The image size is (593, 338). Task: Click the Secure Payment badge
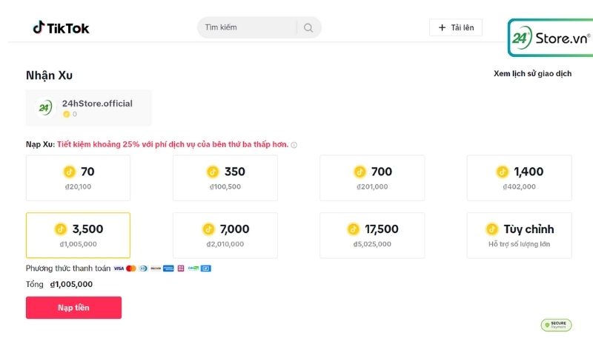click(557, 325)
